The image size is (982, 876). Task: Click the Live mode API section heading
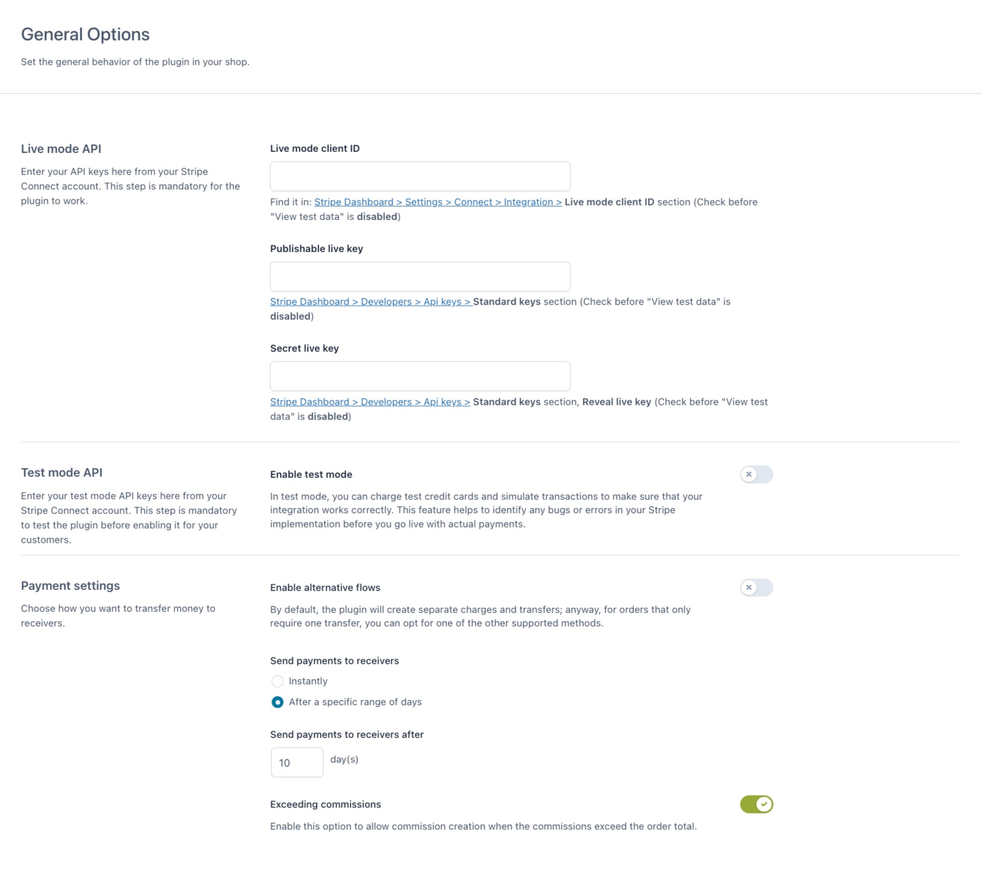tap(61, 149)
